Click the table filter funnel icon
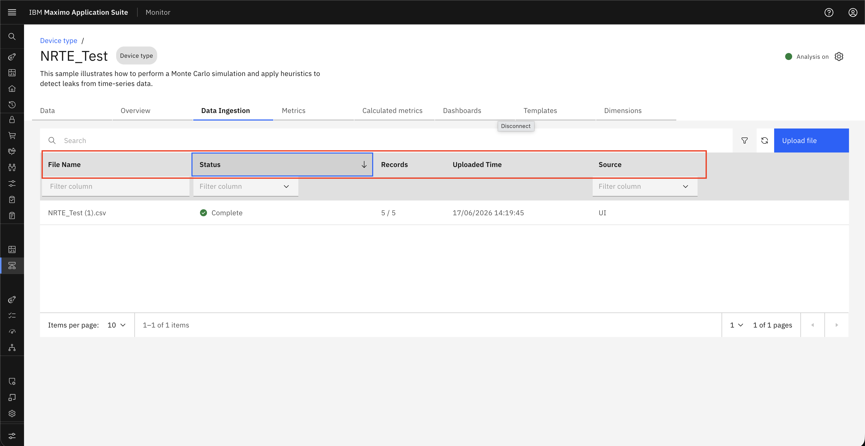The image size is (865, 446). click(x=744, y=140)
